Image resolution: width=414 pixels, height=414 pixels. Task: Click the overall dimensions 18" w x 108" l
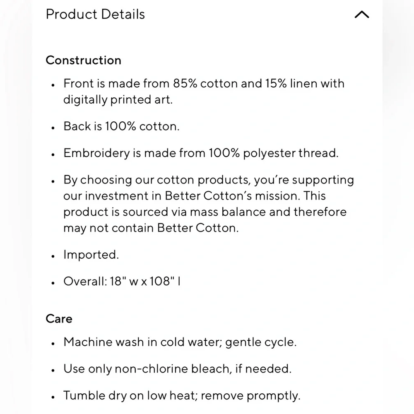click(x=122, y=282)
